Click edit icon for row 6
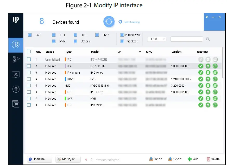227x166 pixels. tap(201, 92)
